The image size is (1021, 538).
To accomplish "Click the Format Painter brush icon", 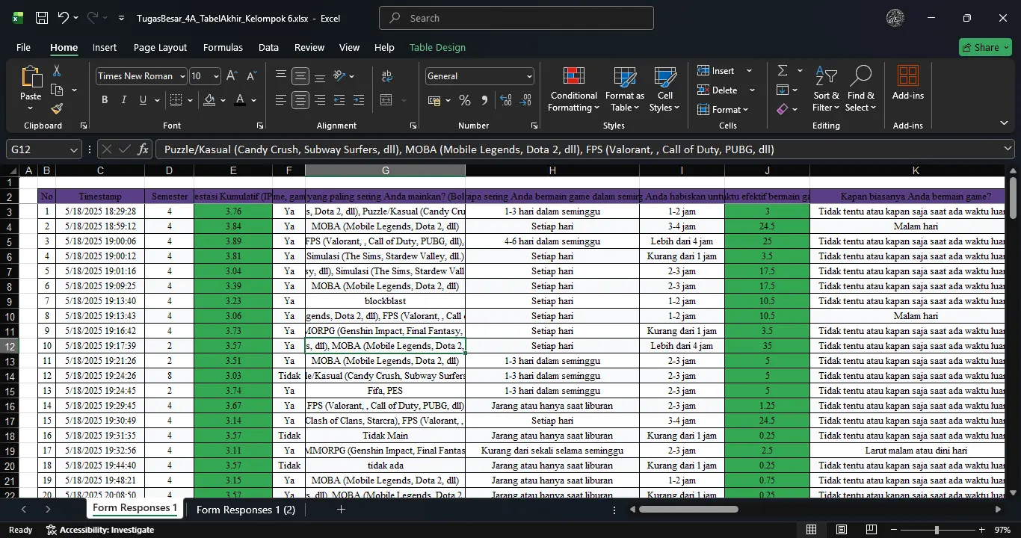I will [57, 109].
